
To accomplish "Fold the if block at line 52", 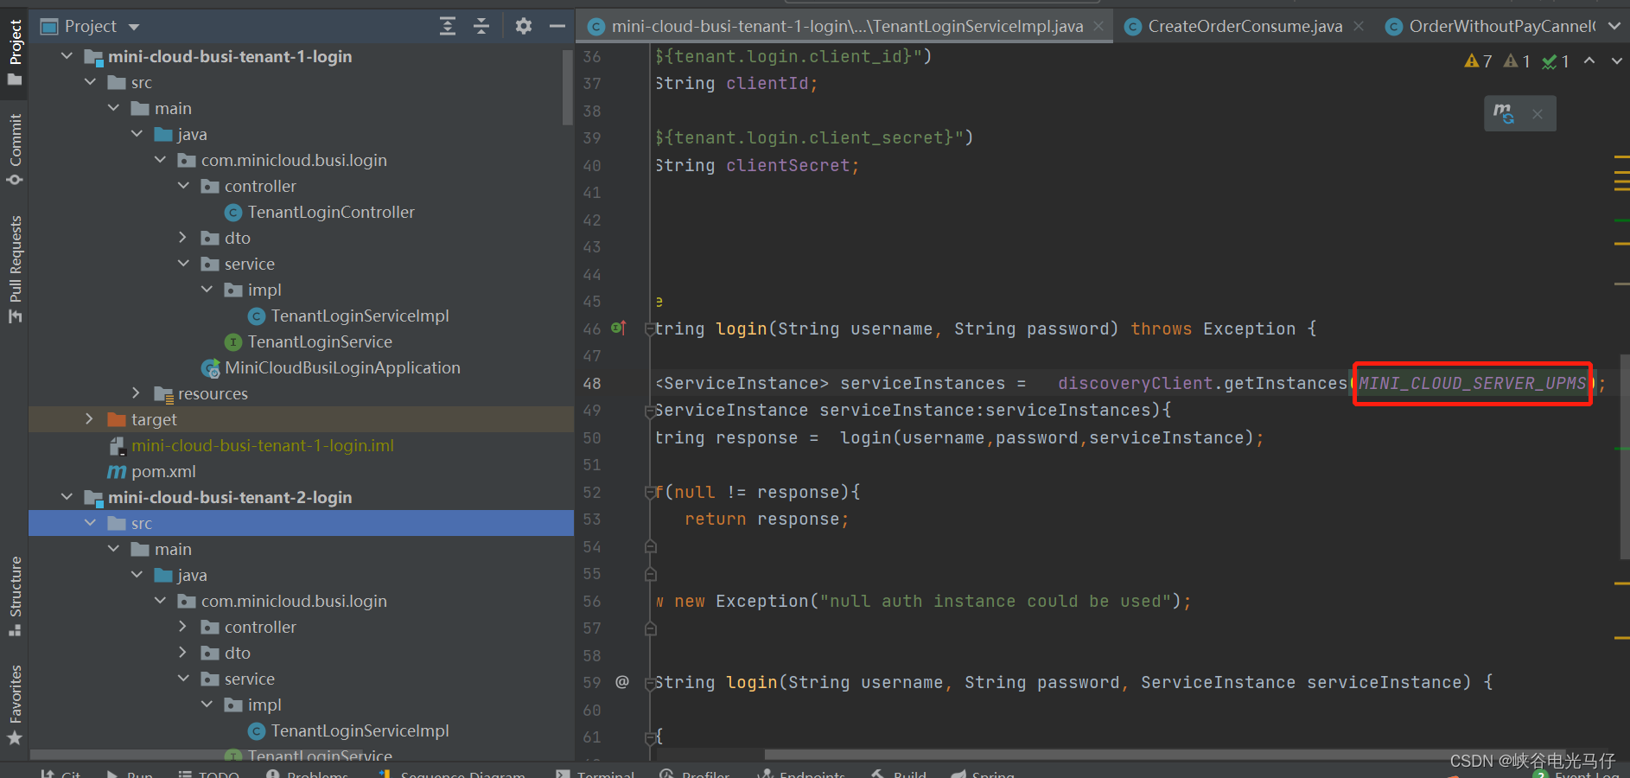I will point(650,492).
